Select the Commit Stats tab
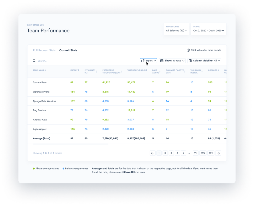Viewport: 254px width, 206px height. click(68, 50)
